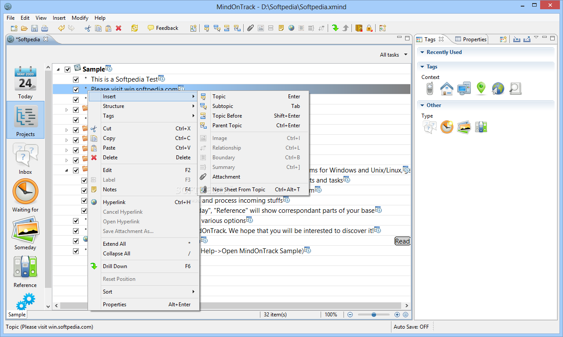Open the Insert menu in menu bar

coord(59,18)
